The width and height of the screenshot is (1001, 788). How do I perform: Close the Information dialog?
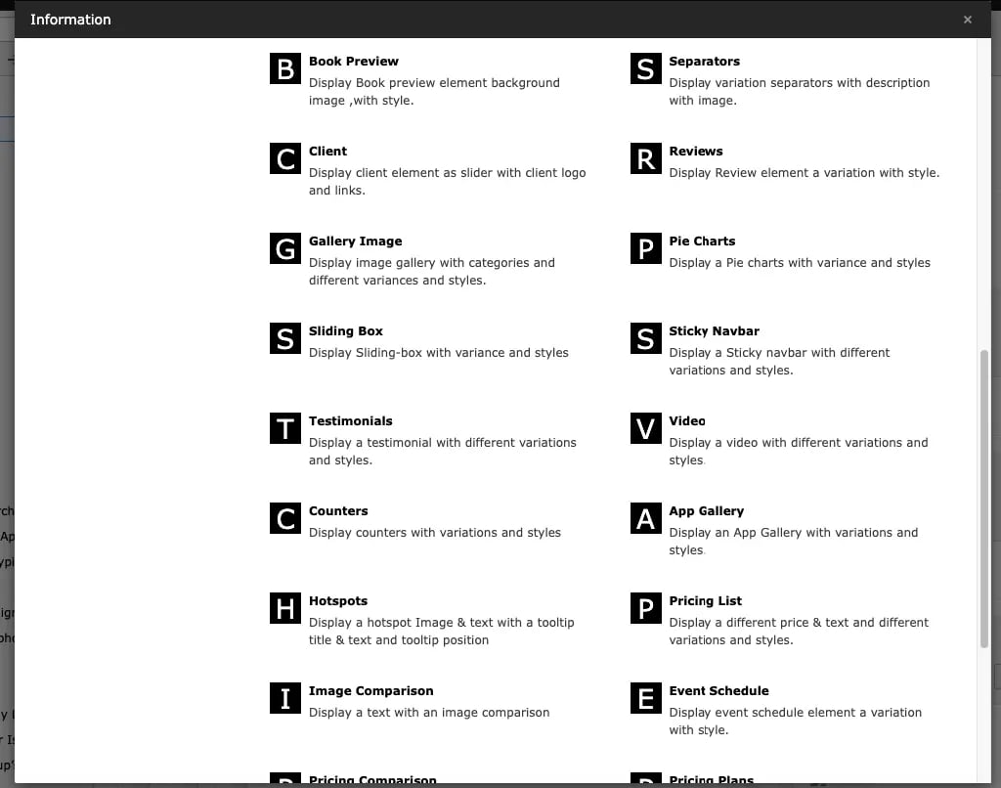[x=967, y=20]
